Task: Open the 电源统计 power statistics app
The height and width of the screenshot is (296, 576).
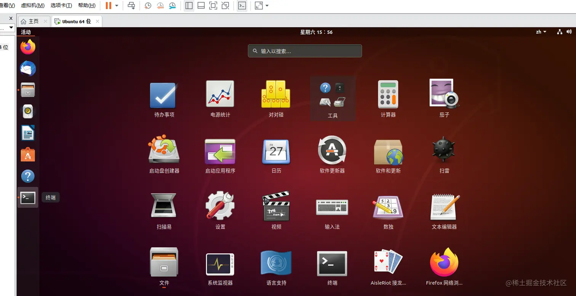Action: click(220, 99)
